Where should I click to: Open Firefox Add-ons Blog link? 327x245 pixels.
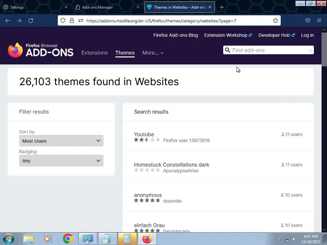pos(176,35)
